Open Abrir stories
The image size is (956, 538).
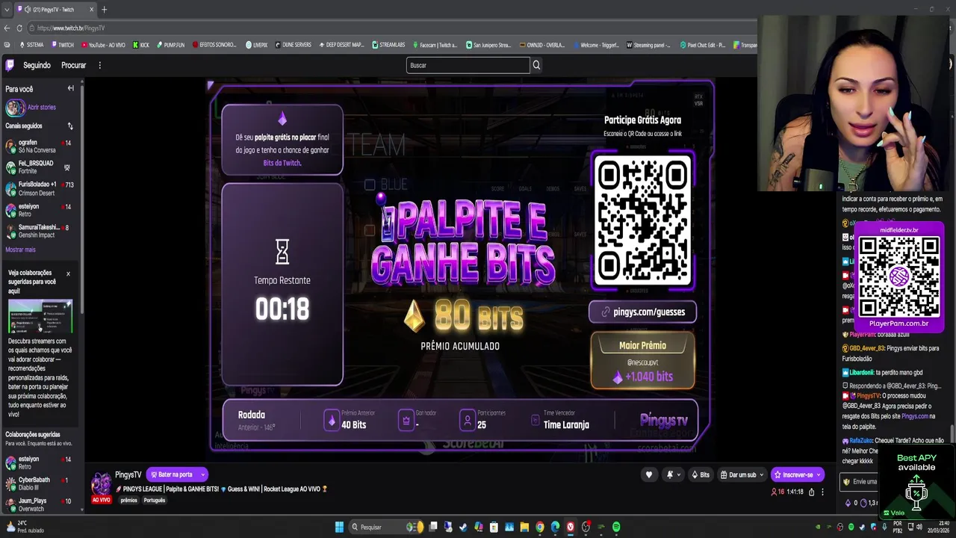41,108
